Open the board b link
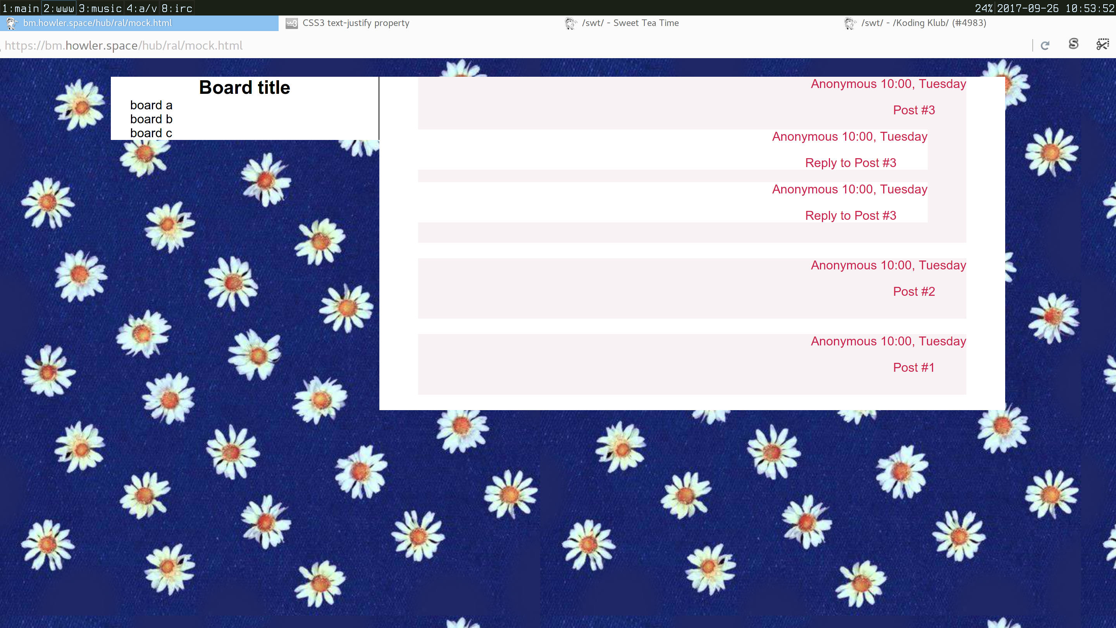The width and height of the screenshot is (1116, 628). (x=151, y=119)
